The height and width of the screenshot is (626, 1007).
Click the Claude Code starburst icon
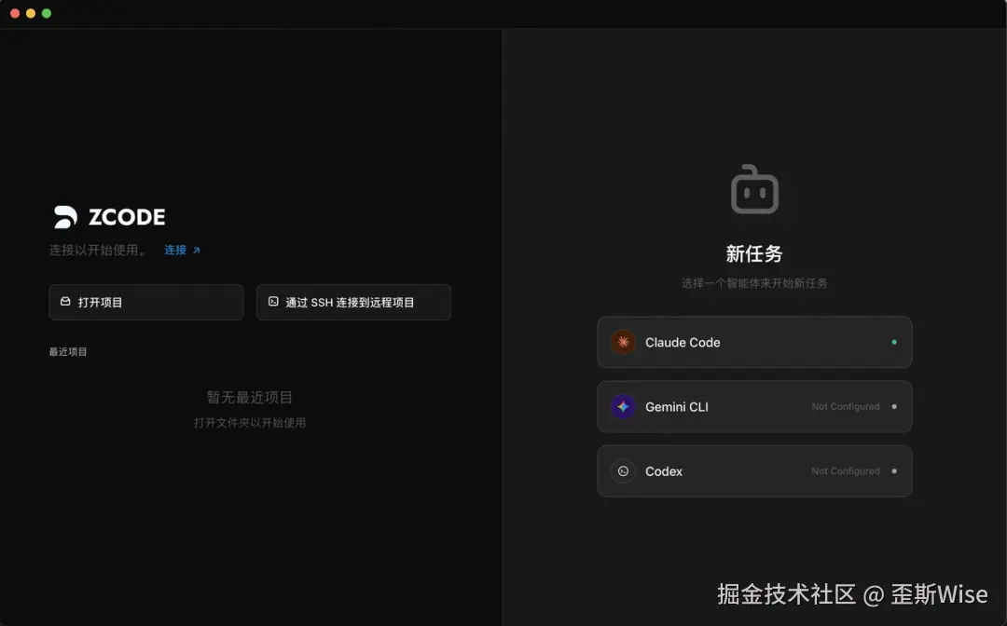click(623, 343)
